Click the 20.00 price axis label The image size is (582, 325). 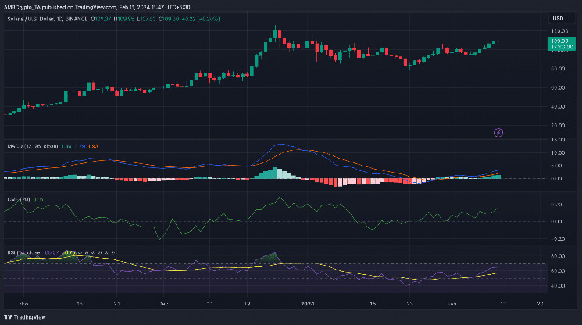(559, 126)
